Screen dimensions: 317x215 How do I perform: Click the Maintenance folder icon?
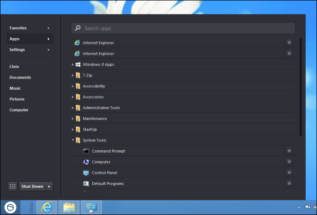click(x=78, y=118)
